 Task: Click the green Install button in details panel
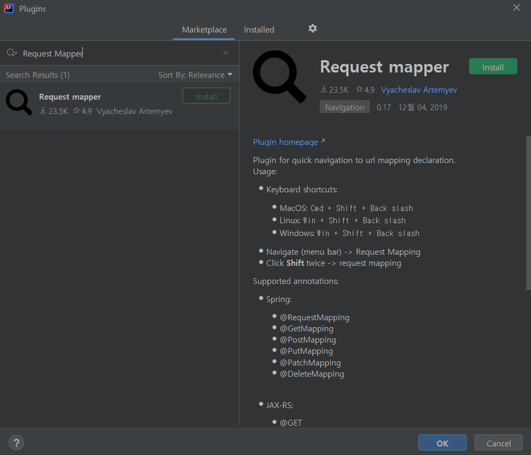tap(493, 67)
